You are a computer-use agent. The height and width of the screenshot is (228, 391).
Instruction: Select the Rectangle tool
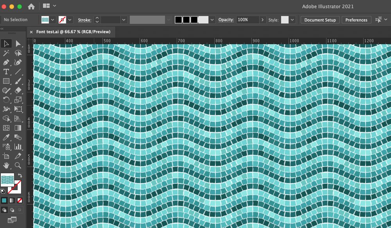point(6,81)
